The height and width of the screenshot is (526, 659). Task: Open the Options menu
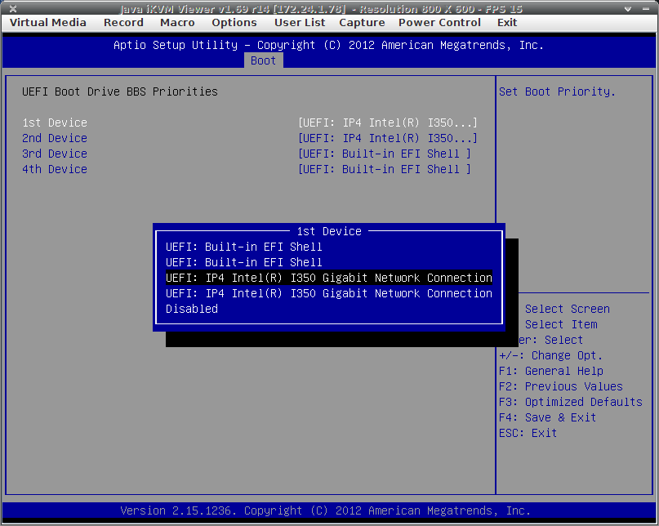click(234, 23)
